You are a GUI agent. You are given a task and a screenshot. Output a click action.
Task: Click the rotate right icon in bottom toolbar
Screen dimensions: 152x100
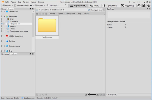click(x=43, y=95)
